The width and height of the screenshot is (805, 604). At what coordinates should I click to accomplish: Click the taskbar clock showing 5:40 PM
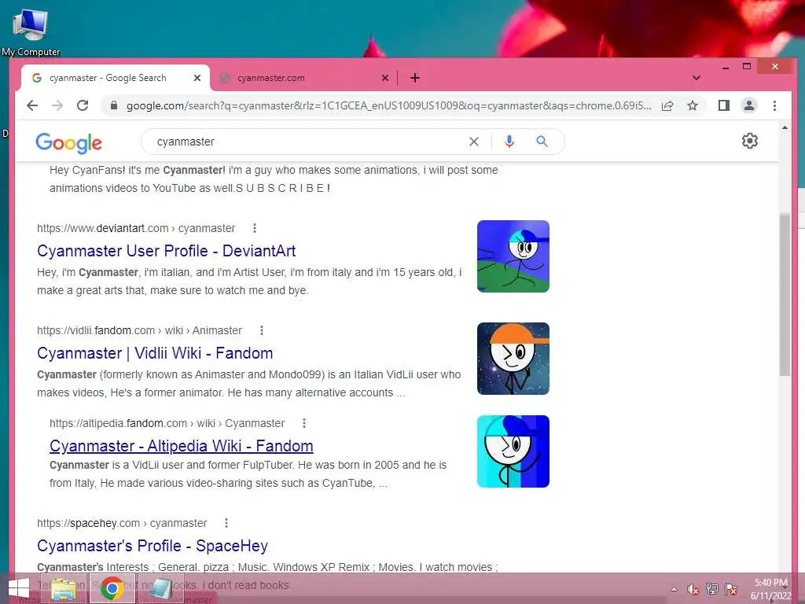(x=770, y=589)
